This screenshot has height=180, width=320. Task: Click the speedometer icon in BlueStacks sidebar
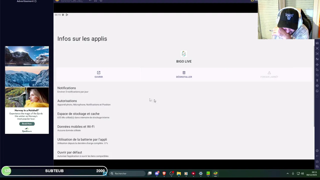pyautogui.click(x=317, y=91)
